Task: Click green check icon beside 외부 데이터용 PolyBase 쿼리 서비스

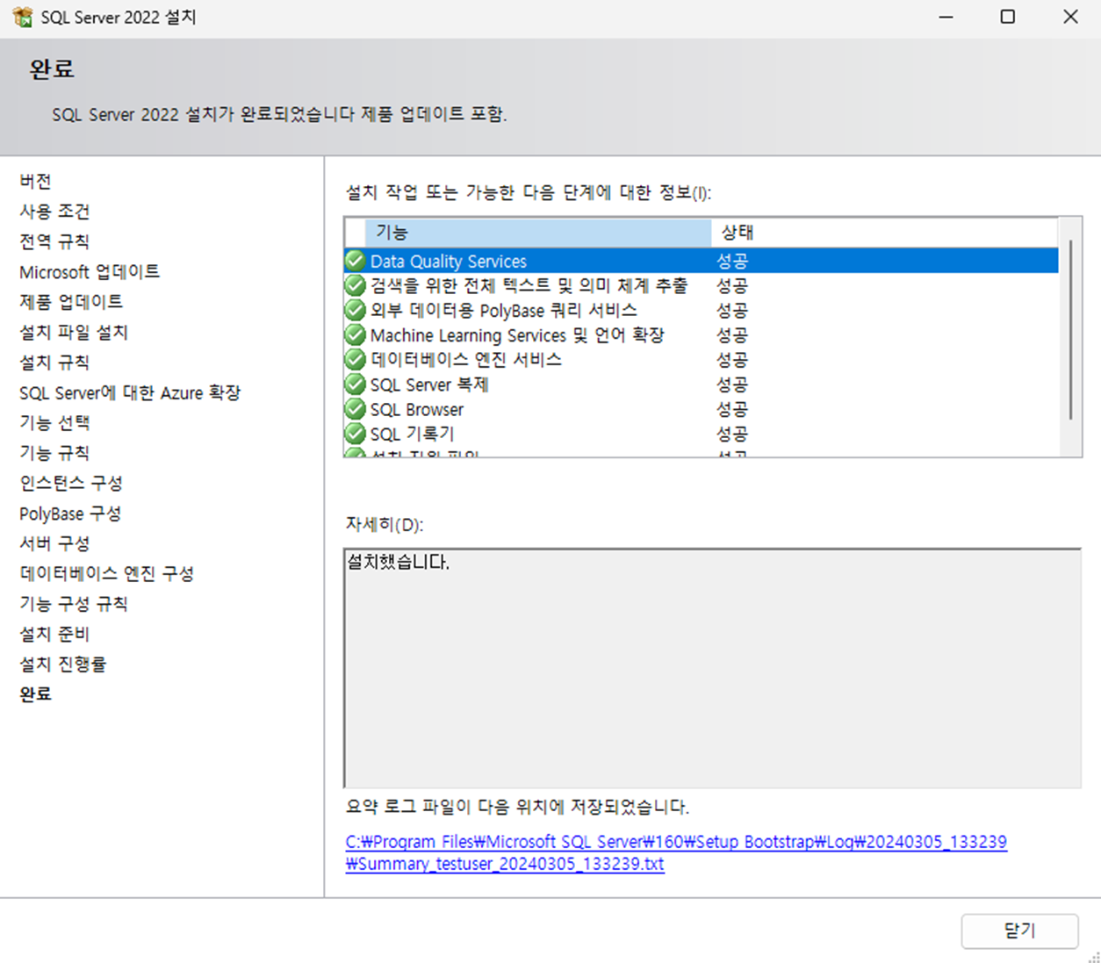Action: pyautogui.click(x=356, y=310)
